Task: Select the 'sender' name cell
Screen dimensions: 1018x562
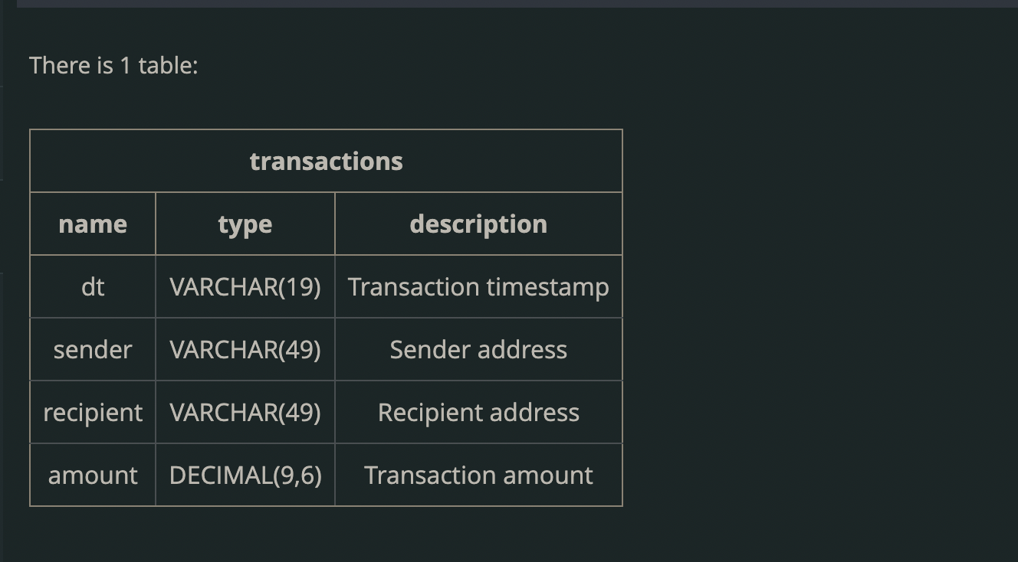Action: (x=93, y=350)
